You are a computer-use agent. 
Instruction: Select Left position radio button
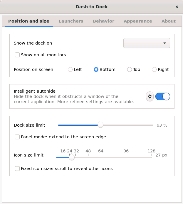pos(70,69)
